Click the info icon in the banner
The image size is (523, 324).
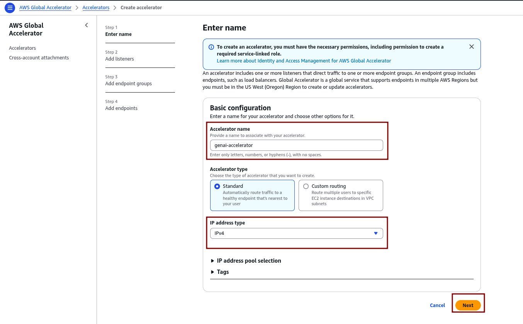tap(211, 47)
